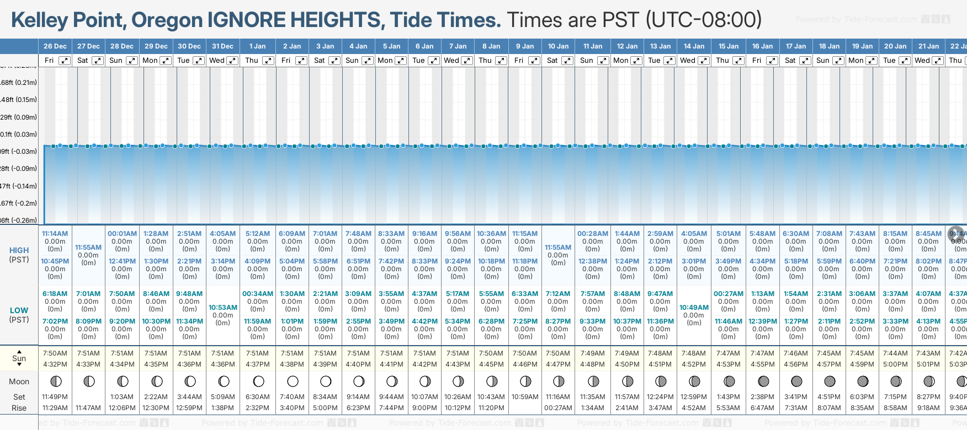Click the down arrow below Sun label

pos(19,365)
